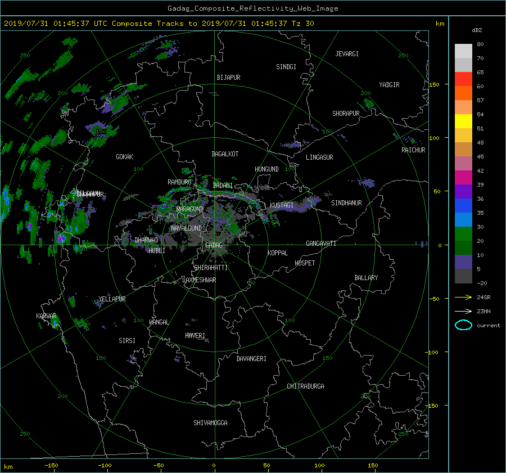Pick the bright yellow 51-54 dBZ swatch
Viewport: 506px width, 473px height.
(463, 121)
